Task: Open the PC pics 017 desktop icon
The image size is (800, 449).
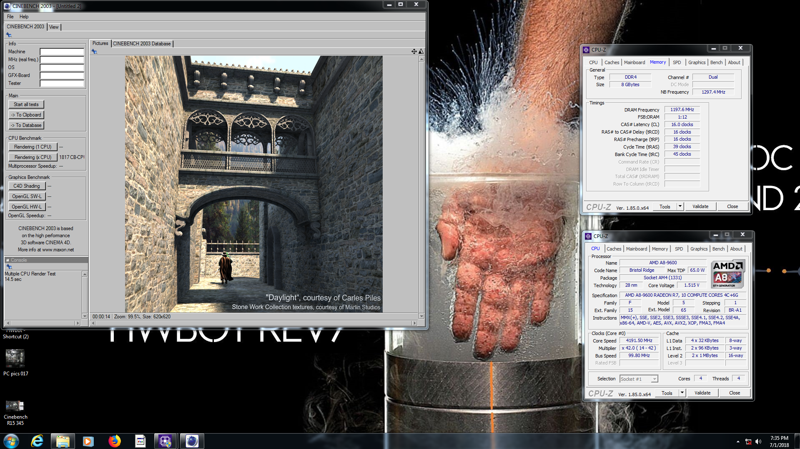Action: [15, 362]
